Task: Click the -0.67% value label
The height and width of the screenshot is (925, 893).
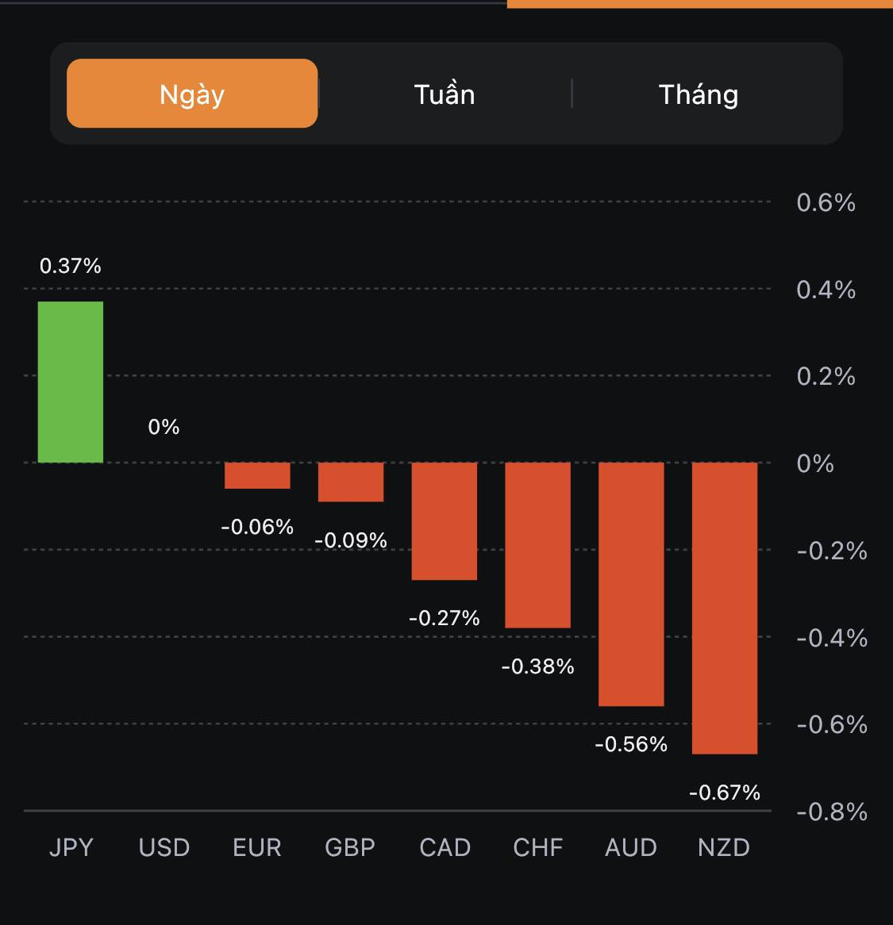Action: 725,792
